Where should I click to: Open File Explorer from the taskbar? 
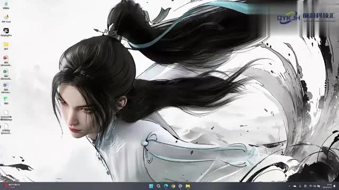pyautogui.click(x=188, y=186)
